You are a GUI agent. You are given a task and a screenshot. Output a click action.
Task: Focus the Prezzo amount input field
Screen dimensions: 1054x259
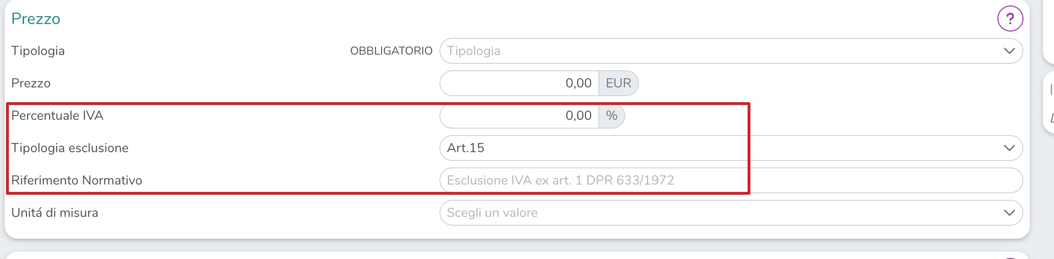[x=519, y=83]
